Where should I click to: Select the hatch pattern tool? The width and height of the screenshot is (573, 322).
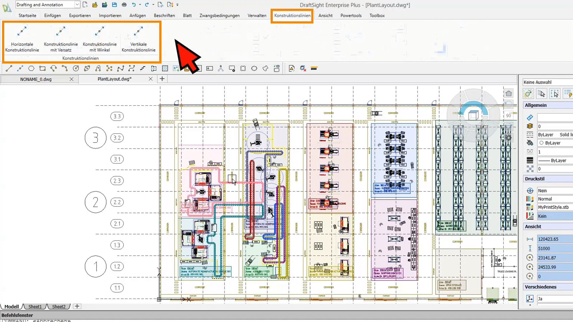coord(165,69)
